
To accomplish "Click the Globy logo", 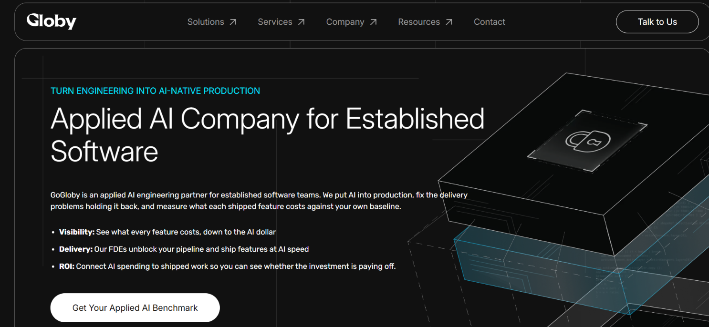I will pyautogui.click(x=52, y=21).
